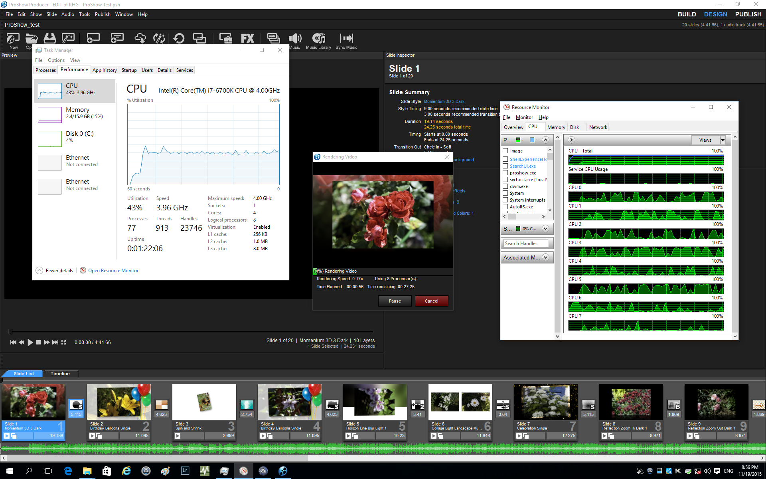This screenshot has width=766, height=479.
Task: Click the New show toolbar icon
Action: pos(13,39)
